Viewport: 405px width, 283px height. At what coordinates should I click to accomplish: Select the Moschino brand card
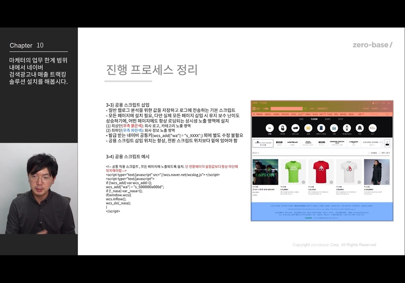point(321,143)
